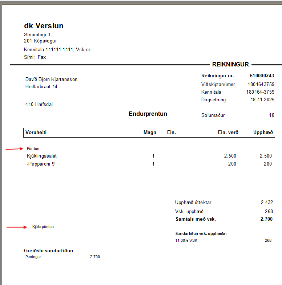This screenshot has height=285, width=282.
Task: Click the Viðskiptanúmer value 1801643759
Action: tap(261, 84)
